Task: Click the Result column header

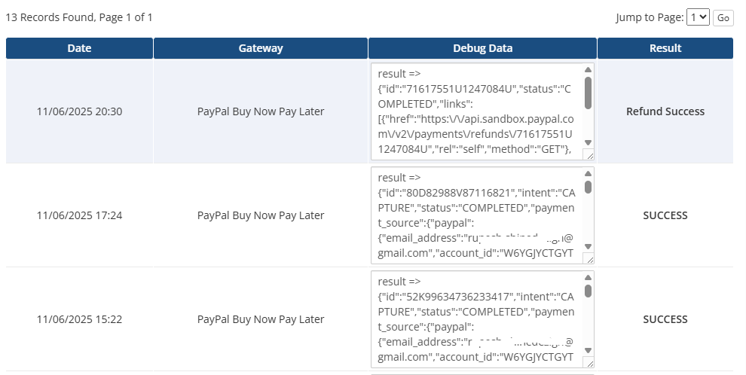Action: pyautogui.click(x=665, y=48)
